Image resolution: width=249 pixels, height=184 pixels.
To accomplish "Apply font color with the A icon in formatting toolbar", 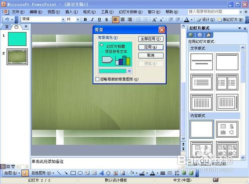I will pyautogui.click(x=187, y=19).
